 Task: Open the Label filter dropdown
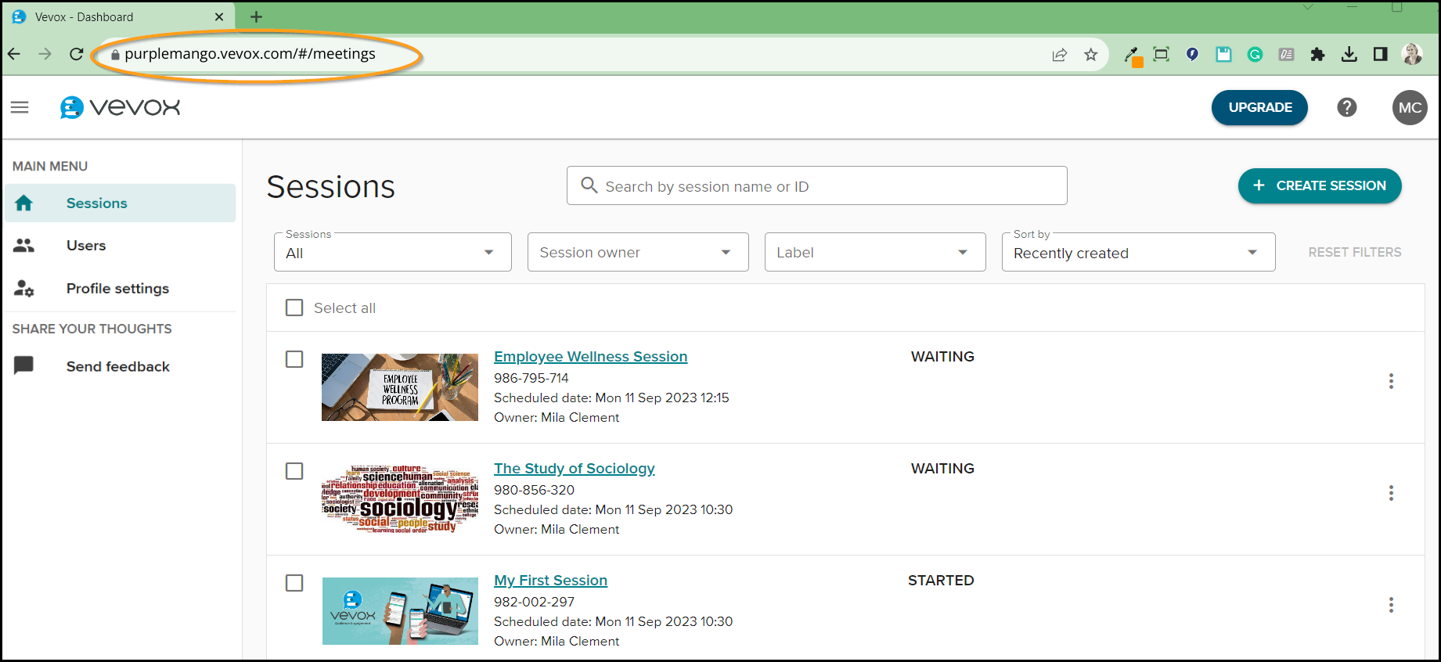pos(875,252)
